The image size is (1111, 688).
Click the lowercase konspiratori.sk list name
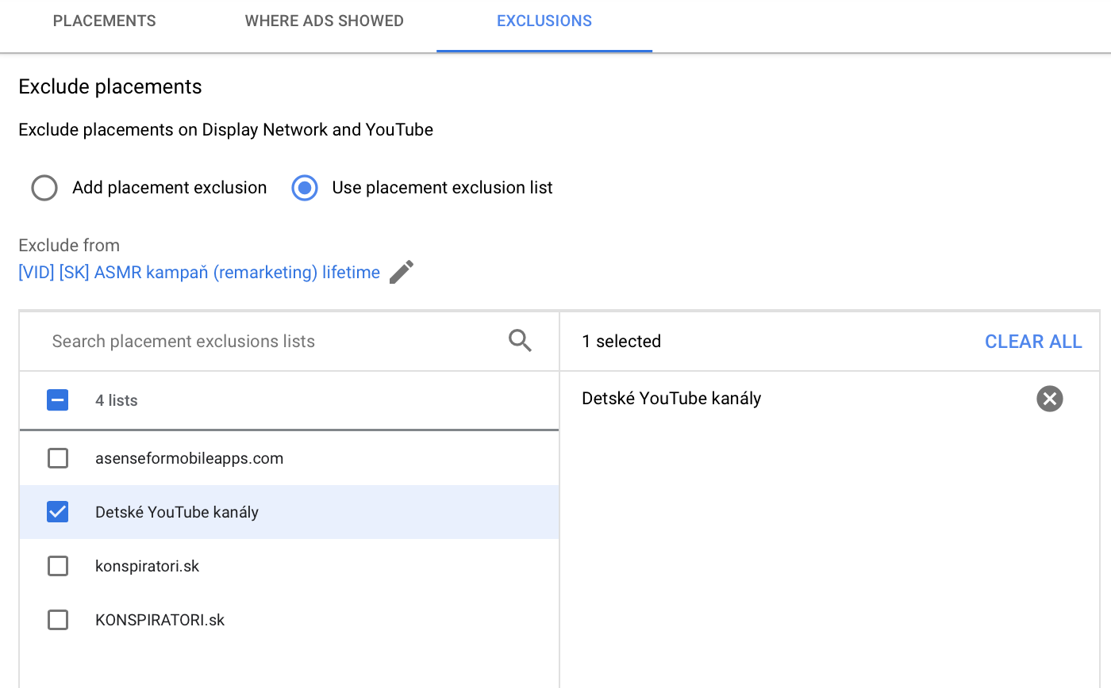(147, 566)
